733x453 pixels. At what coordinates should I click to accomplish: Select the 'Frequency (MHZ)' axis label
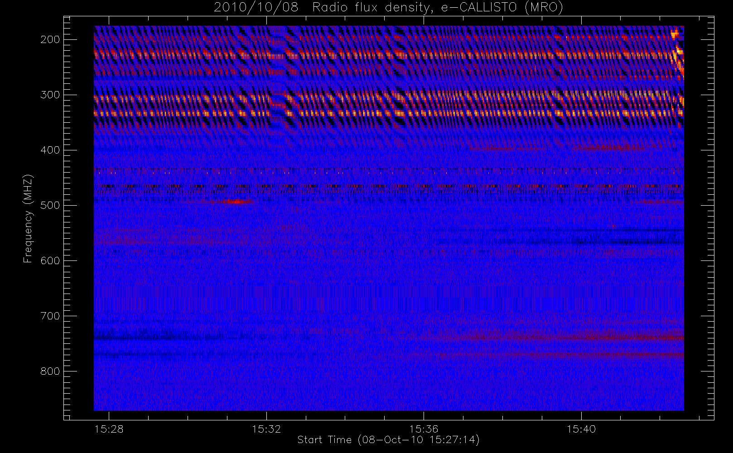tap(28, 218)
